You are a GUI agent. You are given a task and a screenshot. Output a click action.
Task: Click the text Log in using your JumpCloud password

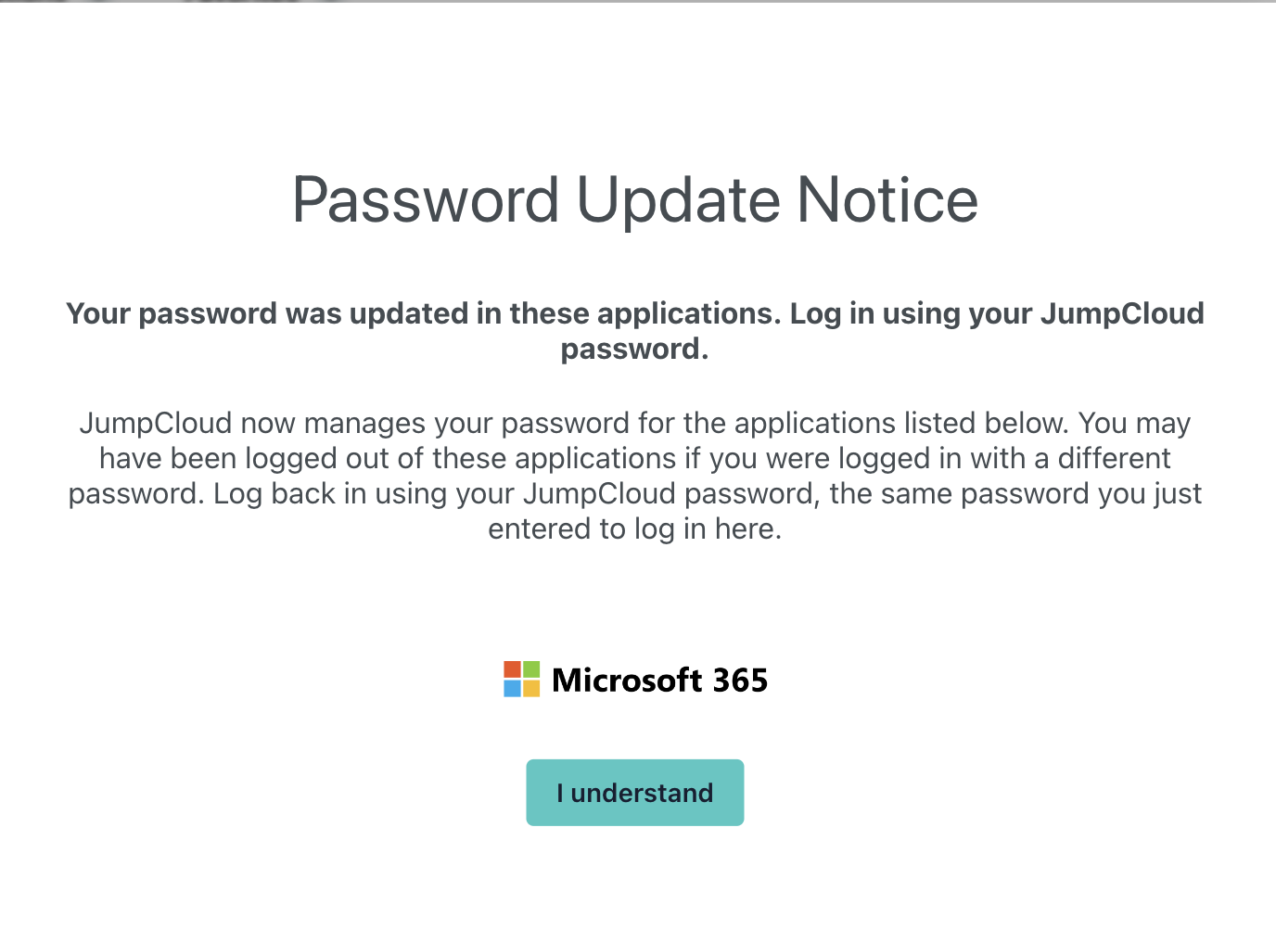[x=995, y=313]
